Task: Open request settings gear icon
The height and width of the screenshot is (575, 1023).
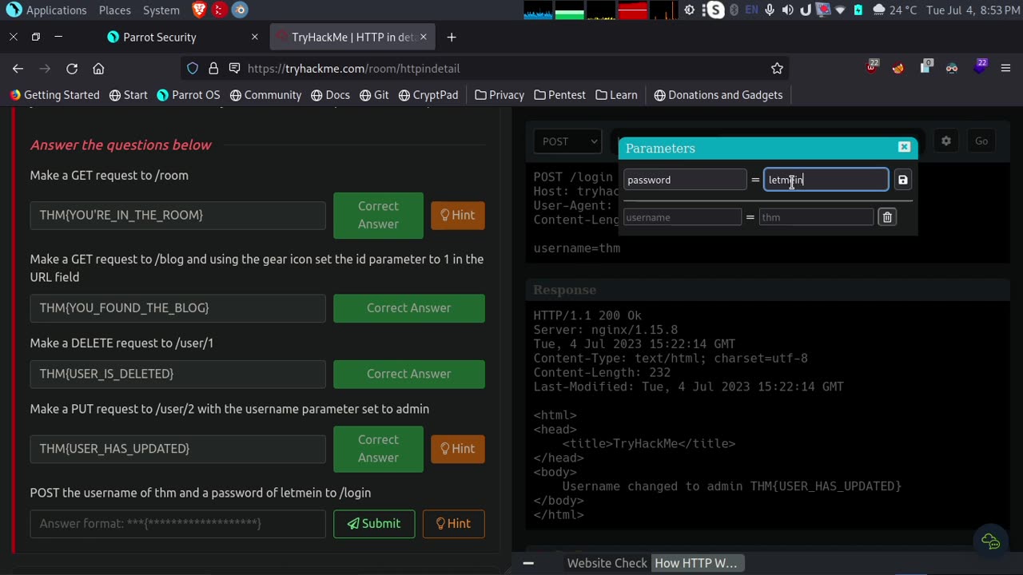Action: (946, 141)
